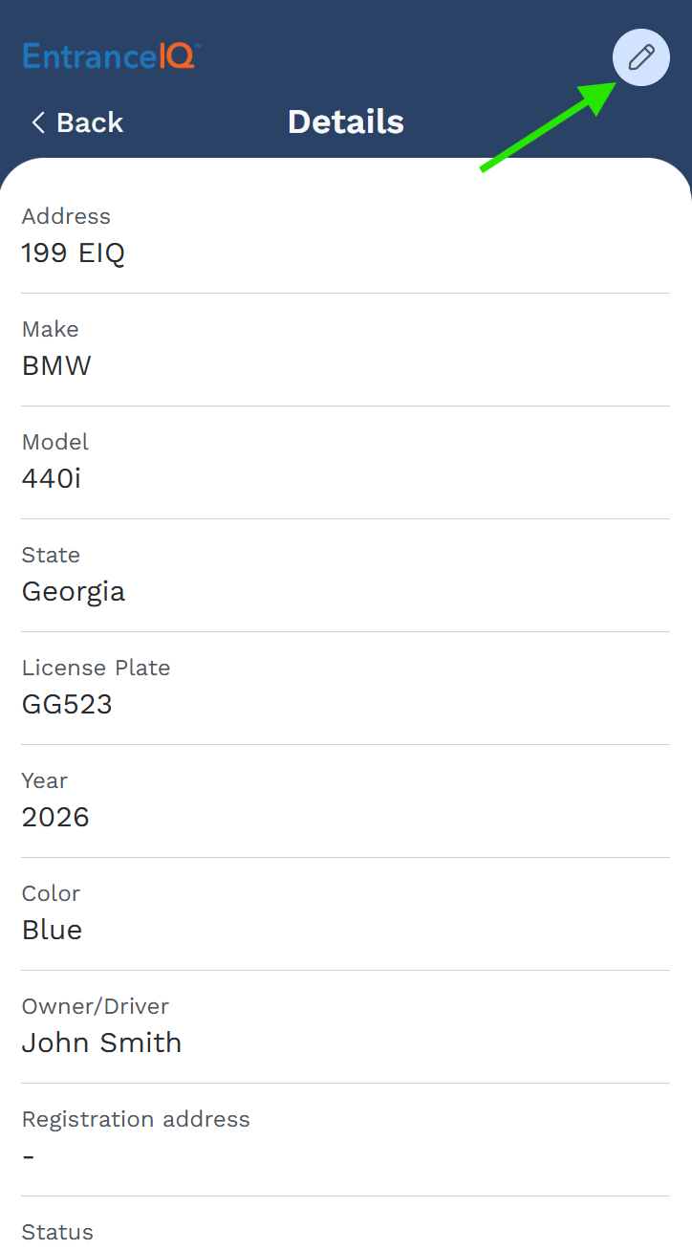Click the Color field label
The width and height of the screenshot is (692, 1251).
click(51, 893)
